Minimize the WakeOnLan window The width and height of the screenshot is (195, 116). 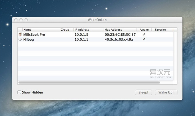pyautogui.click(x=21, y=20)
